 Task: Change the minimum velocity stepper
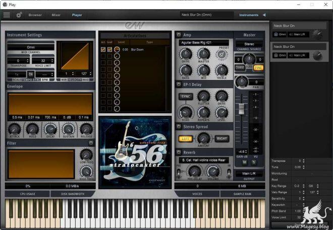(x=73, y=74)
